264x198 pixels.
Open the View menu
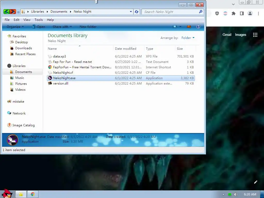point(27,20)
